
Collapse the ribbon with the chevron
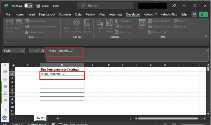(x=206, y=36)
